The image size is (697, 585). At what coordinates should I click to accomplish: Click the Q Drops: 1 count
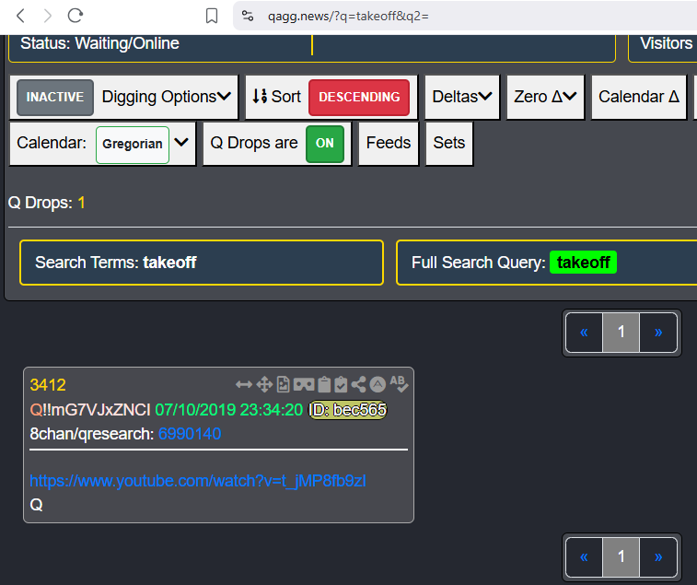click(47, 203)
